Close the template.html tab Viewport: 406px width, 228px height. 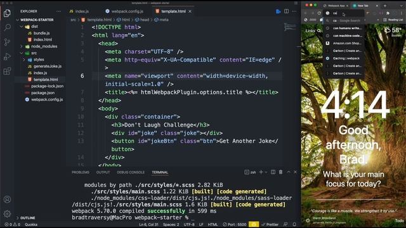pos(190,11)
